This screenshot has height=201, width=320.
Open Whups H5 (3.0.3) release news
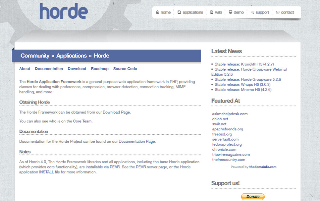tap(243, 85)
